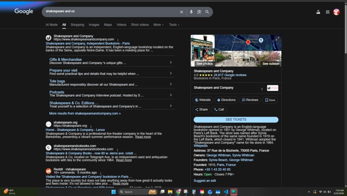Open the options dots beside shakespeareandcobooks.com result
The height and width of the screenshot is (196, 347).
click(x=117, y=150)
